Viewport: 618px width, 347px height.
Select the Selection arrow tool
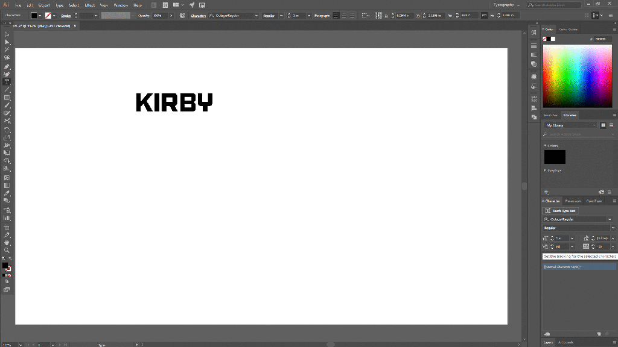point(7,34)
